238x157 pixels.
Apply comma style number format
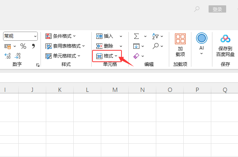tap(33, 46)
